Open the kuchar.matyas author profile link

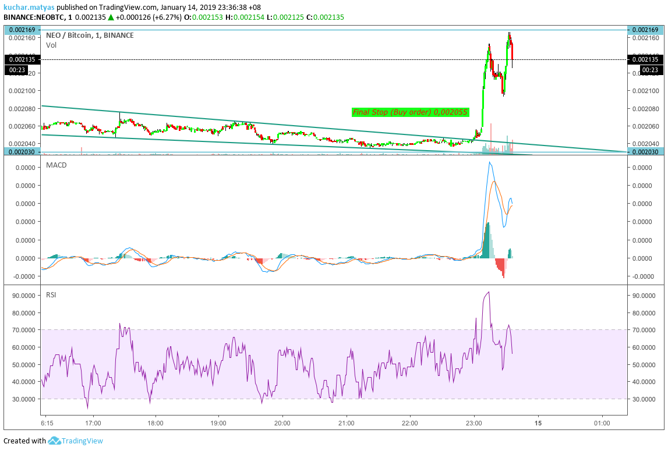pyautogui.click(x=29, y=7)
